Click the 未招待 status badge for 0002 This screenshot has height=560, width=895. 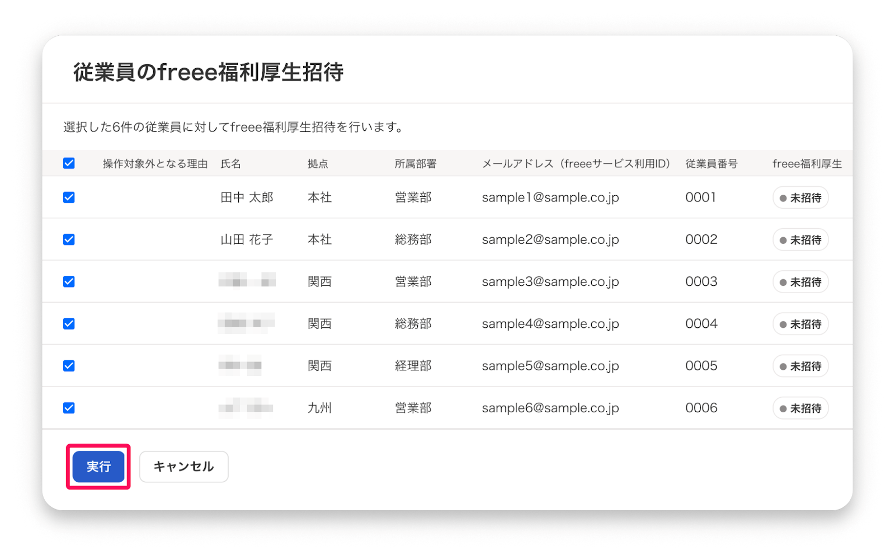800,240
